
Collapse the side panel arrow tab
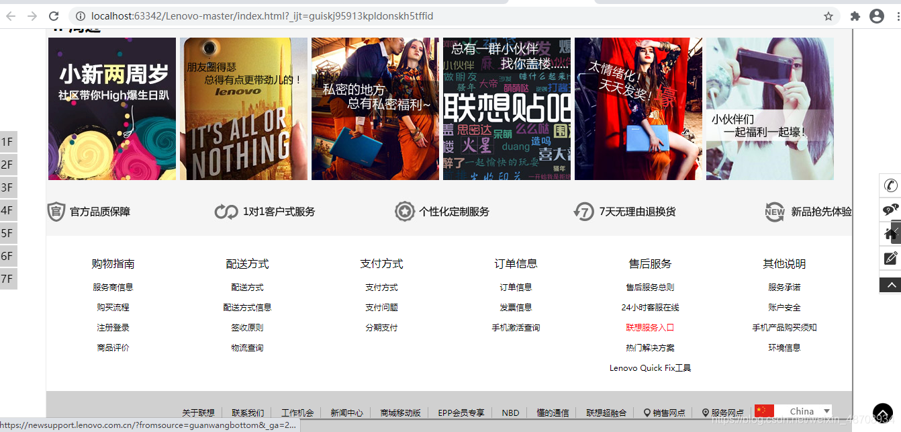[896, 230]
